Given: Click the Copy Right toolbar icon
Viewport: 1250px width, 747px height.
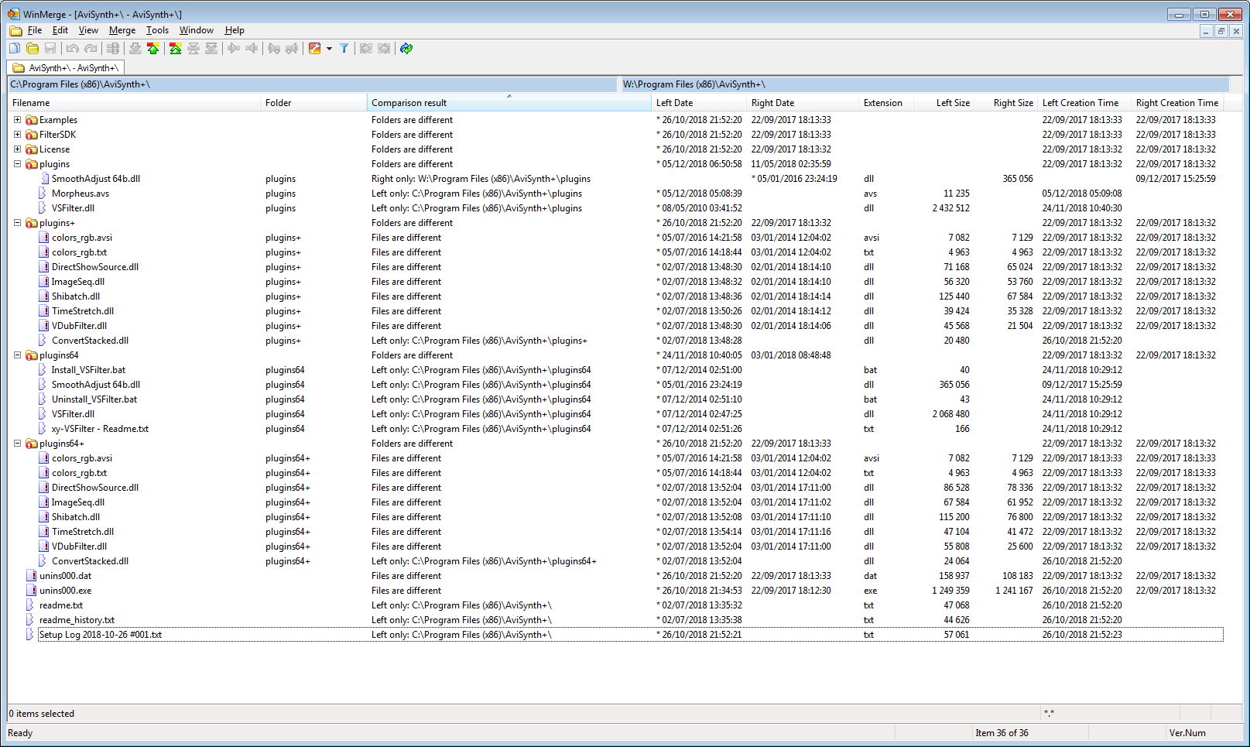Looking at the screenshot, I should pos(234,49).
